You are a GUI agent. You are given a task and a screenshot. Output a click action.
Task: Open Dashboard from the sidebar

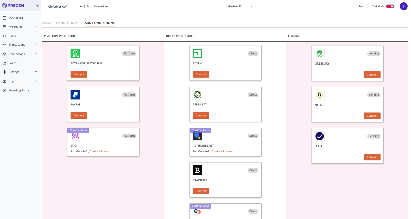pyautogui.click(x=16, y=18)
